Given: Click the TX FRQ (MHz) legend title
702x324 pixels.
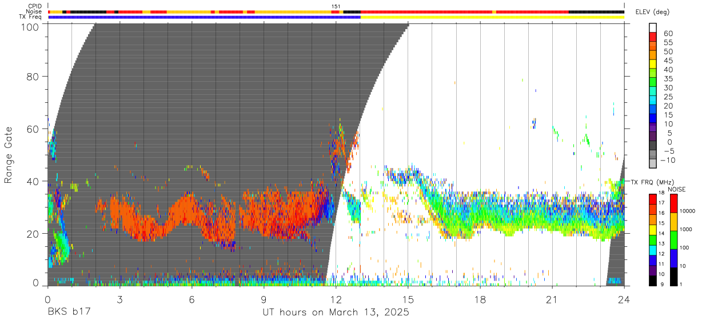Looking at the screenshot, I should coord(652,182).
